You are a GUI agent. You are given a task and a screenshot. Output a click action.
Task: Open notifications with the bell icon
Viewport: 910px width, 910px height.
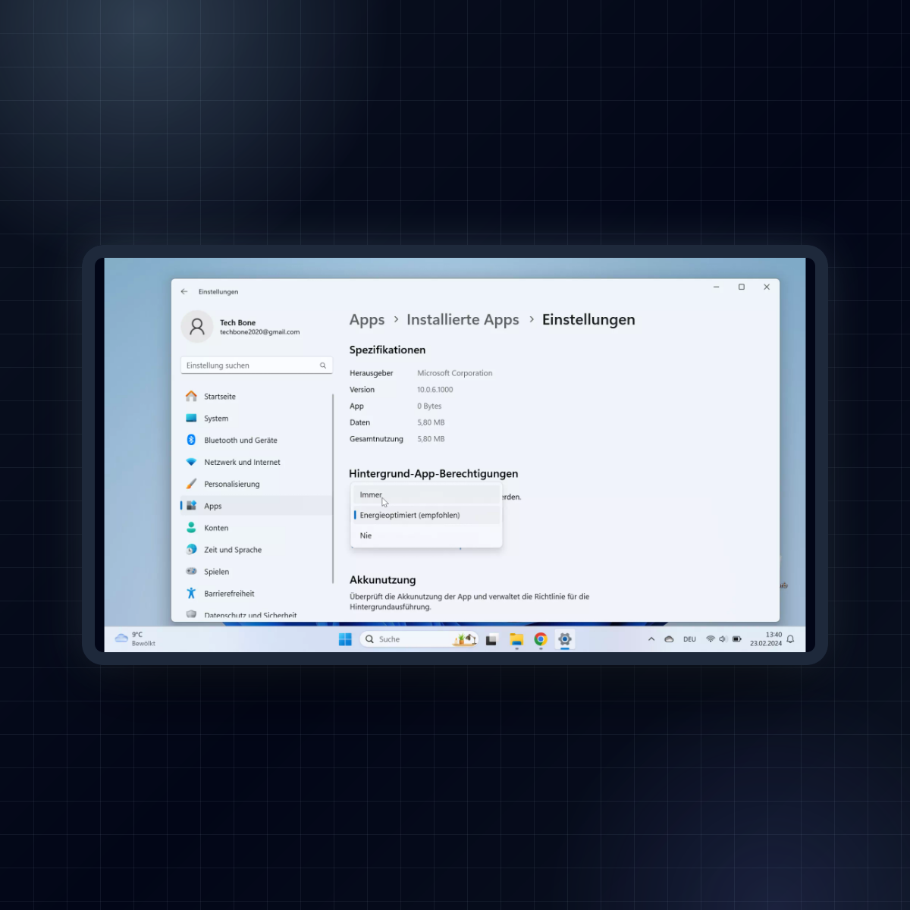790,639
